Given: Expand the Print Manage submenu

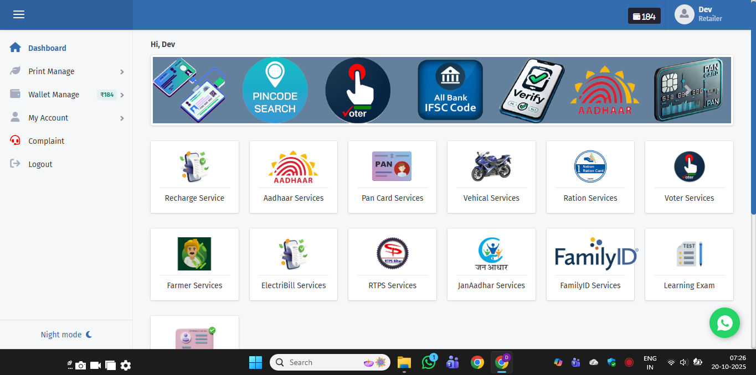Looking at the screenshot, I should (66, 71).
